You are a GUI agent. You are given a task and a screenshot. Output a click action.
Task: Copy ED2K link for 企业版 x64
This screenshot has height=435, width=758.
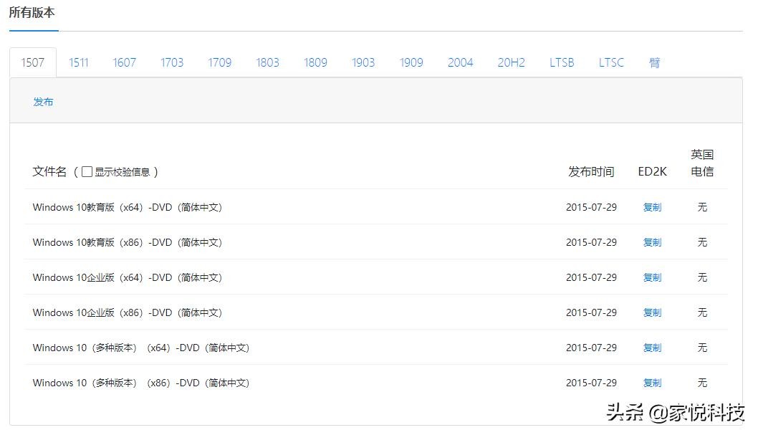click(652, 277)
